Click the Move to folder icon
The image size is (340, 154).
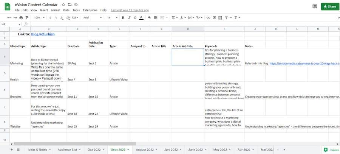[x=70, y=5]
